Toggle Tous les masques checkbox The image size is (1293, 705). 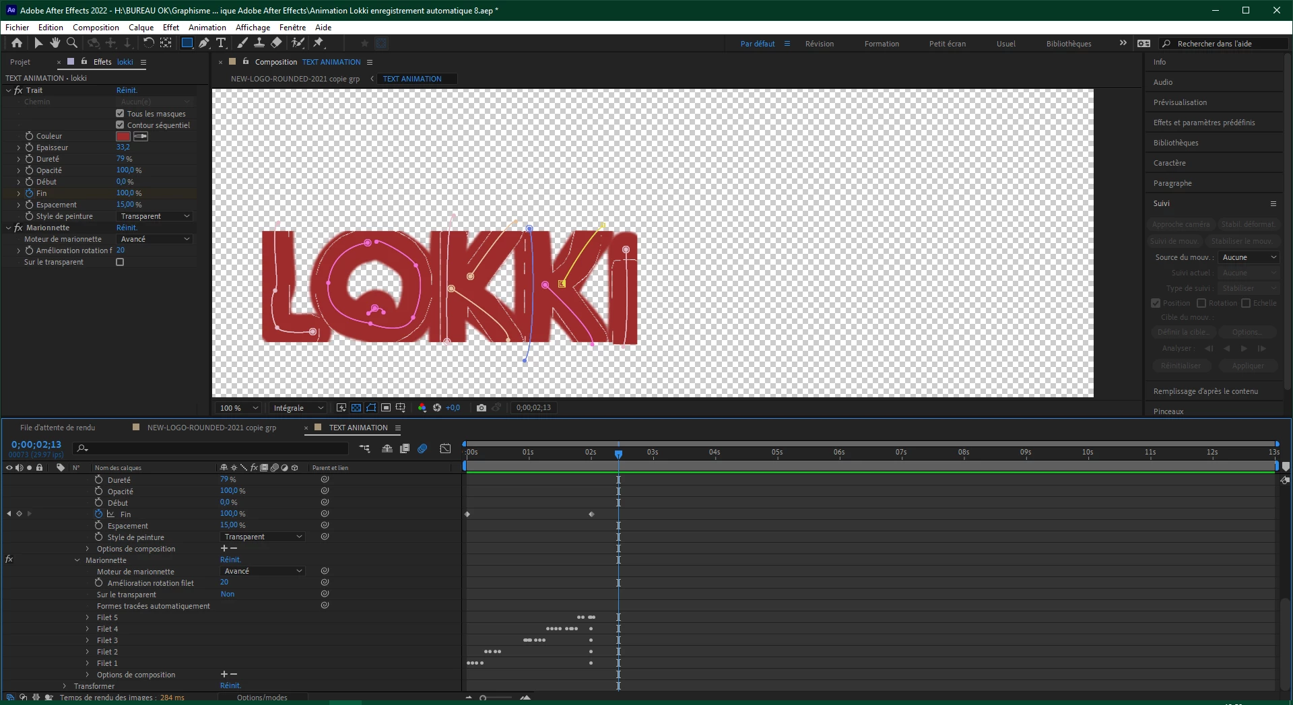click(120, 113)
